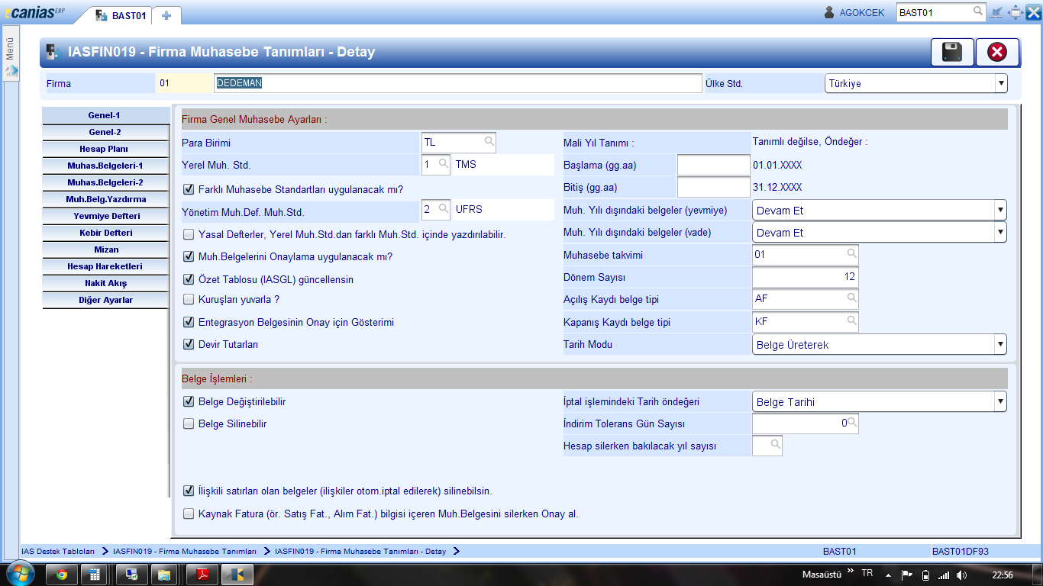Click the Dönem Sayısı field showing 12
Screen dimensions: 1043x586
point(805,277)
